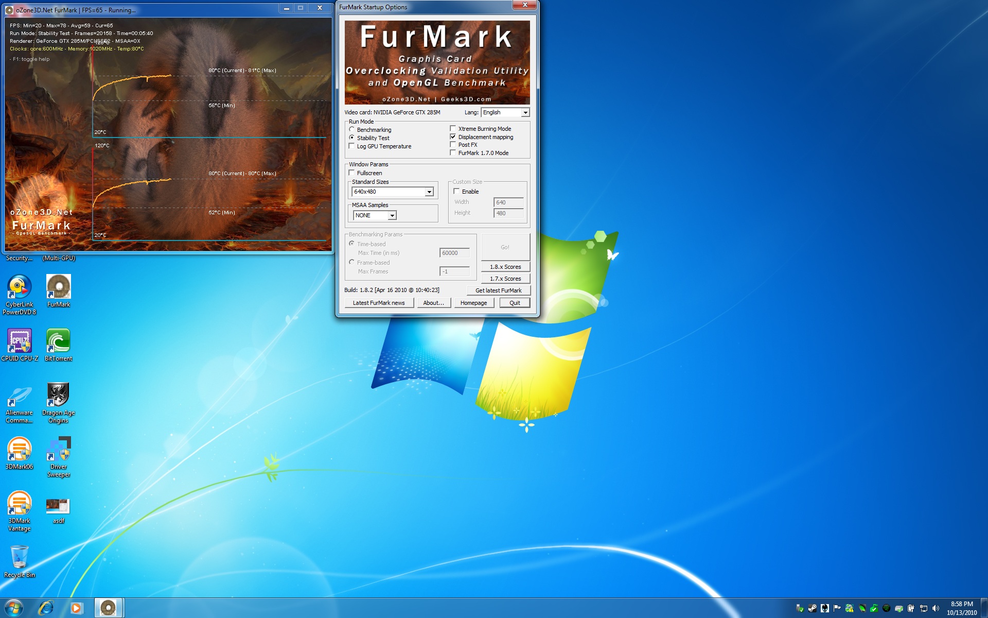Launch Driver Sweeper from desktop
988x618 pixels.
pyautogui.click(x=59, y=457)
